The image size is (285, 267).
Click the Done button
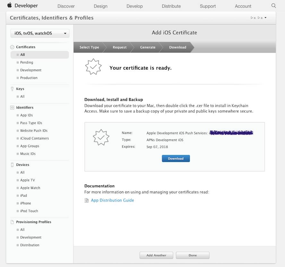point(193,255)
